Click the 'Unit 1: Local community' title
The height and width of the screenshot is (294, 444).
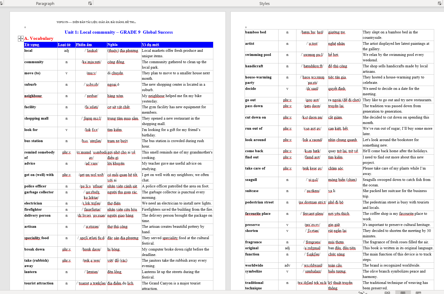(x=90, y=32)
